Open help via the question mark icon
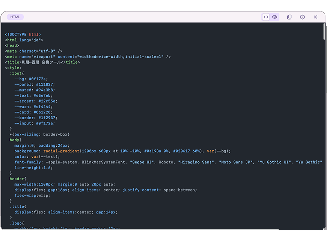Image resolution: width=327 pixels, height=245 pixels. click(x=302, y=17)
